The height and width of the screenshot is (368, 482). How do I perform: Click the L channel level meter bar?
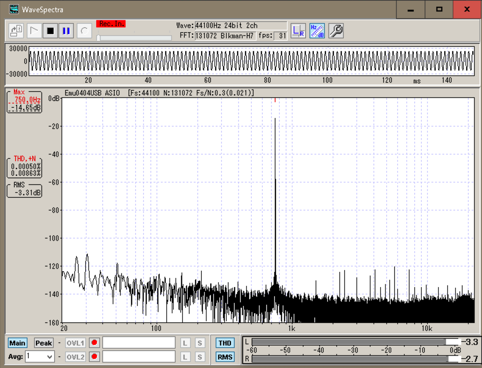pyautogui.click(x=356, y=342)
